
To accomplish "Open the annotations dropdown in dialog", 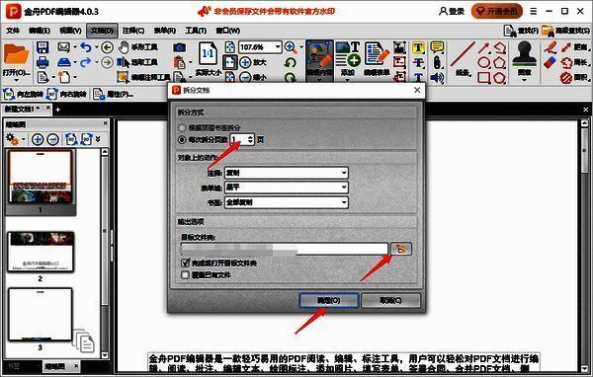I will tap(287, 173).
